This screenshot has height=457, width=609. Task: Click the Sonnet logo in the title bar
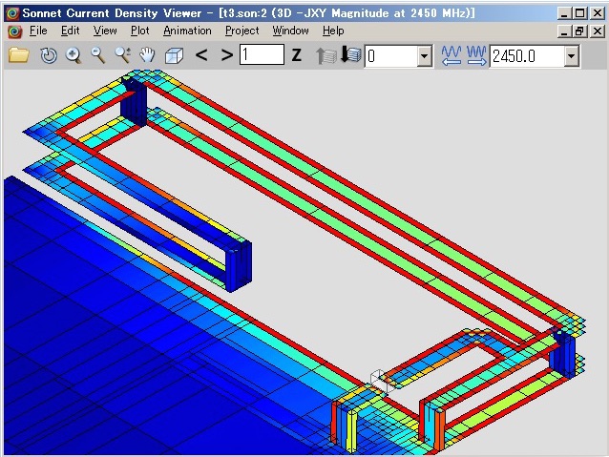click(12, 13)
